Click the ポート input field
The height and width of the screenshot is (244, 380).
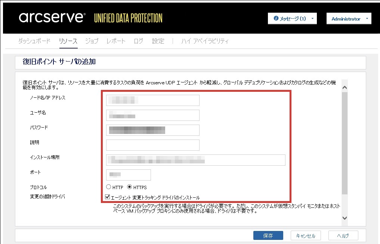point(129,175)
